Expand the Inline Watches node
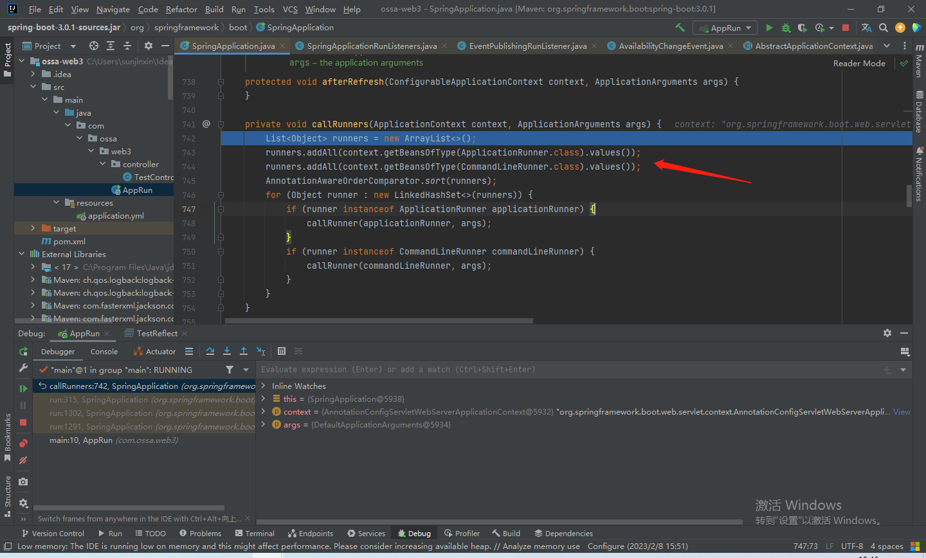This screenshot has width=926, height=558. click(263, 386)
